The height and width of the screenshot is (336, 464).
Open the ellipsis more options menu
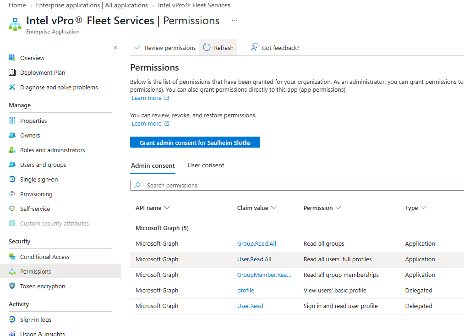[235, 21]
